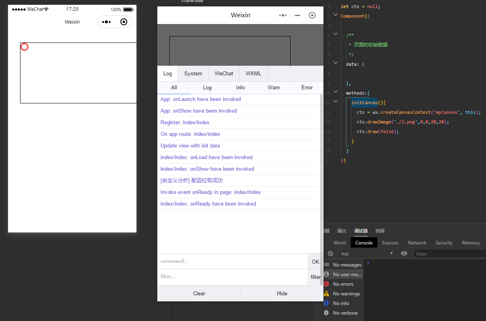Fold the methods block at line 10
486x321 pixels.
coord(336,93)
